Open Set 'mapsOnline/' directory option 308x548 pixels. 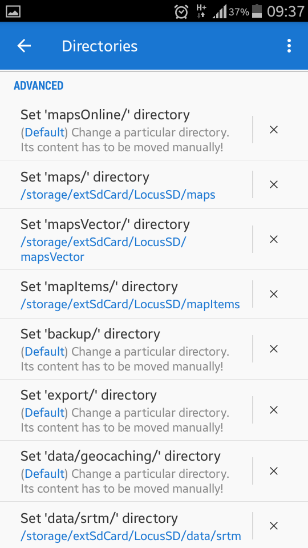click(125, 130)
